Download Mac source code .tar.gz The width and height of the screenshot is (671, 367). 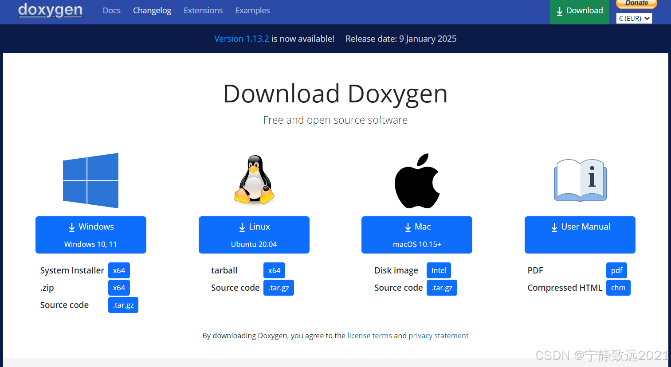(x=442, y=288)
